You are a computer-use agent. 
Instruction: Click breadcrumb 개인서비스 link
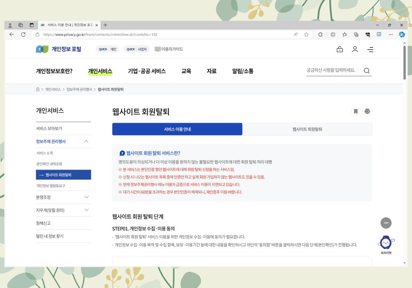tap(53, 89)
